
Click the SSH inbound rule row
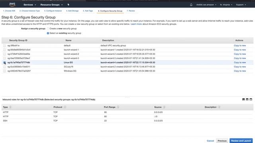[x=127, y=121]
